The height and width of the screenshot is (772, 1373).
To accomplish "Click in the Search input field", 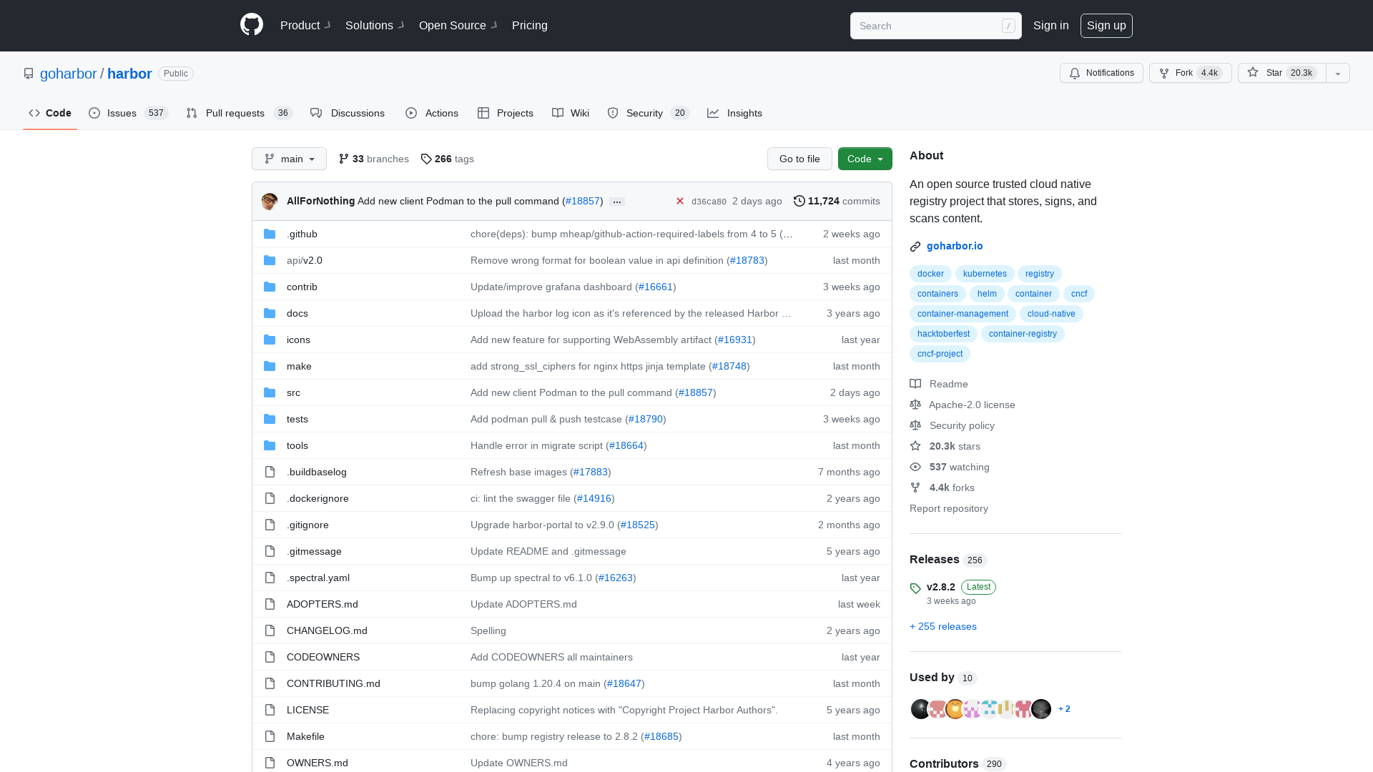I will (x=935, y=26).
